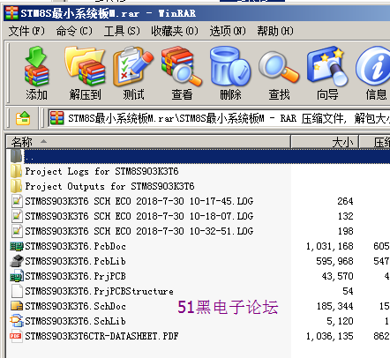Image resolution: width=390 pixels, height=358 pixels.
Task: Select the STM8S903K3T6.PcbDoc file
Action: (75, 246)
